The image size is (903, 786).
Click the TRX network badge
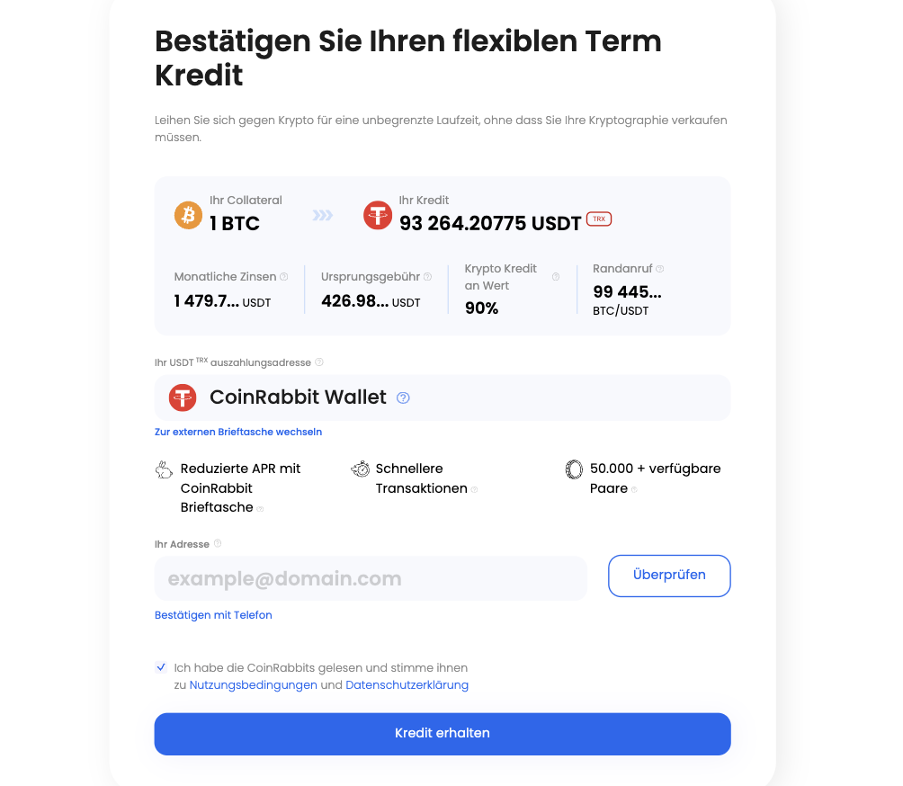click(x=599, y=219)
